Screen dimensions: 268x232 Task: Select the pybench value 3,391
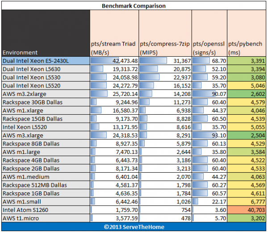247,61
